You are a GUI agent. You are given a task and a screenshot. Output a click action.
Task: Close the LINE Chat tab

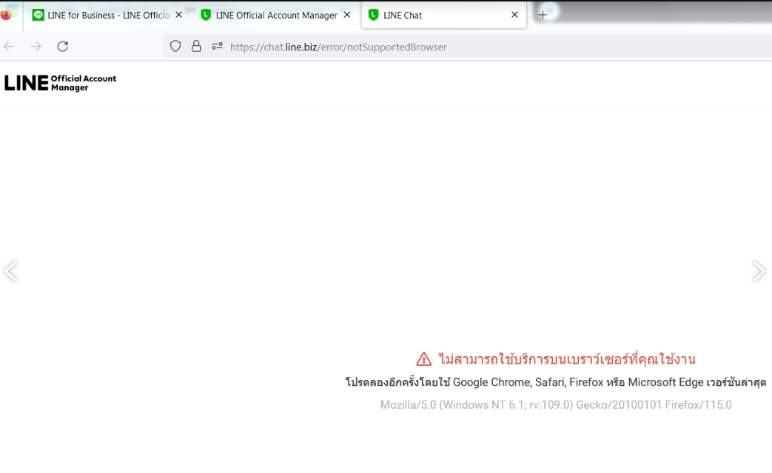tap(514, 15)
